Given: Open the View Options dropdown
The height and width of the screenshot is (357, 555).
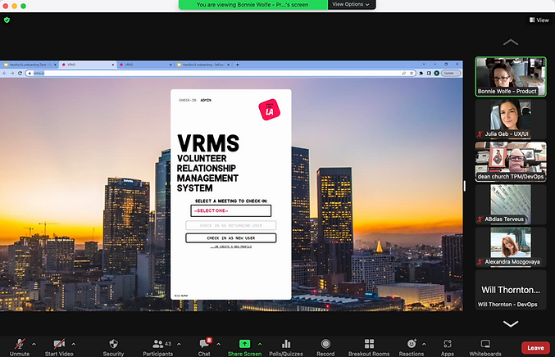Looking at the screenshot, I should pos(351,5).
